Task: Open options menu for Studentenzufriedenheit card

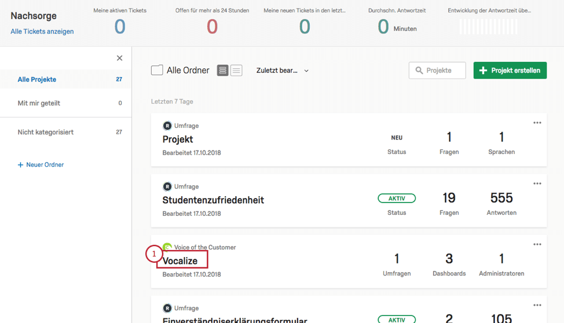Action: tap(537, 183)
